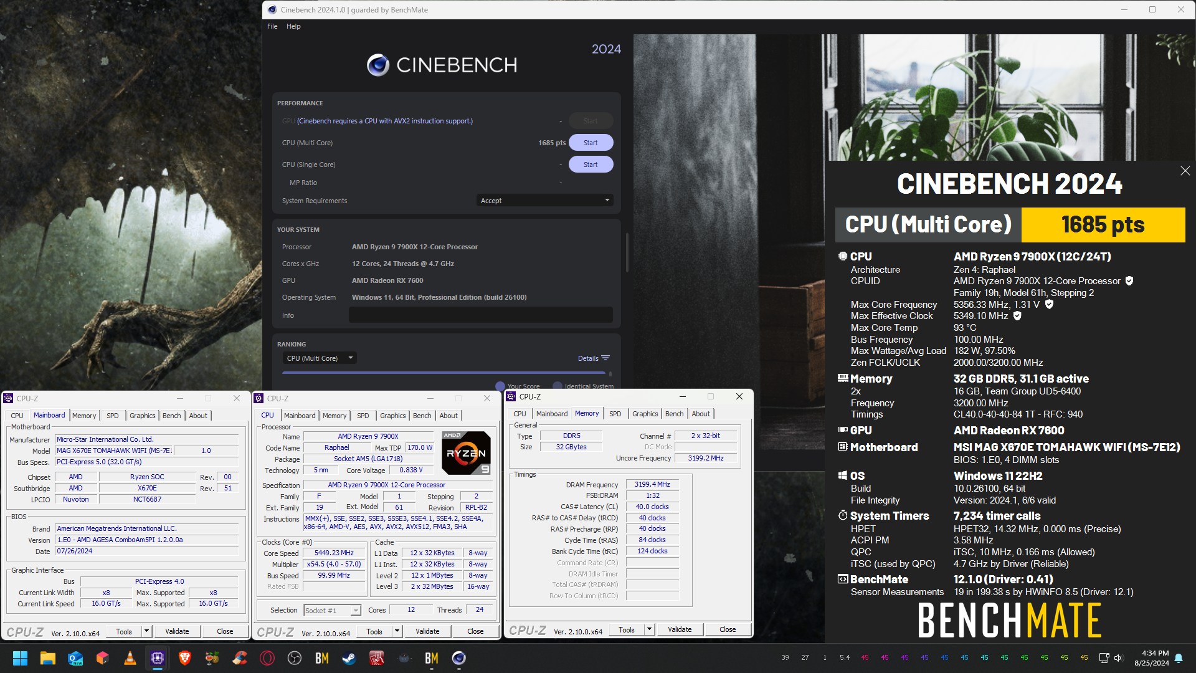Open File Explorer from the taskbar
Screen dimensions: 1196x673
(47, 658)
